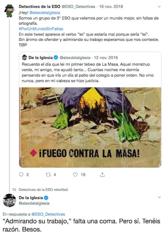This screenshot has width=164, height=238.
Task: Open @ESO_Detectives in 'En respuesta a'
Action: coord(48,214)
